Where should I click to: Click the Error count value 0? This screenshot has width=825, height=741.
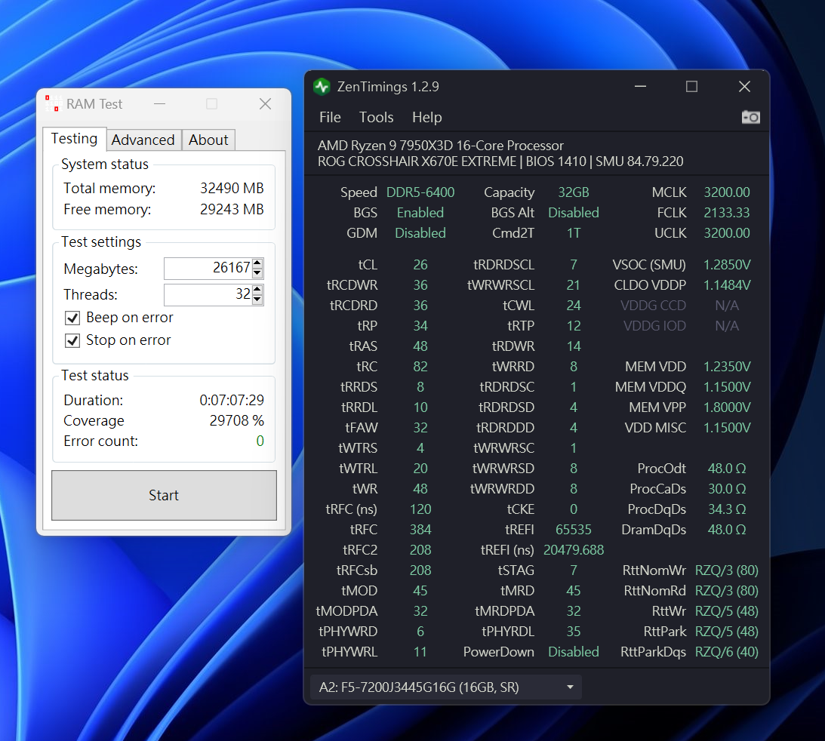[260, 441]
